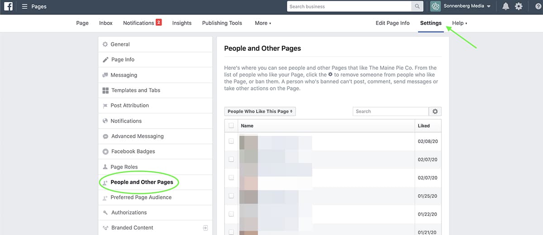Click the Preferred Page Audience people icon
This screenshot has width=543, height=235.
[x=105, y=197]
